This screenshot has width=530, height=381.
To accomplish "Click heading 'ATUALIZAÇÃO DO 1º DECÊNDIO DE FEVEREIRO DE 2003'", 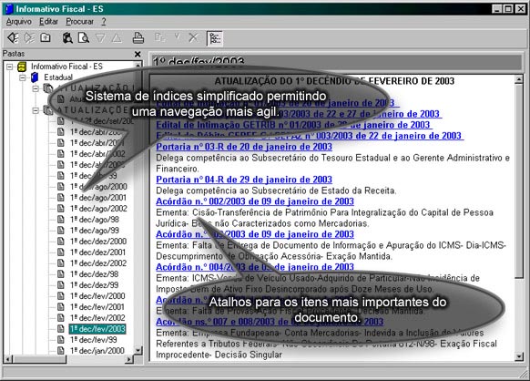I will coord(334,81).
